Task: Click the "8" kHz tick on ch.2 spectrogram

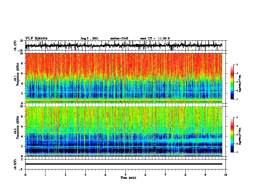Action: (x=22, y=117)
